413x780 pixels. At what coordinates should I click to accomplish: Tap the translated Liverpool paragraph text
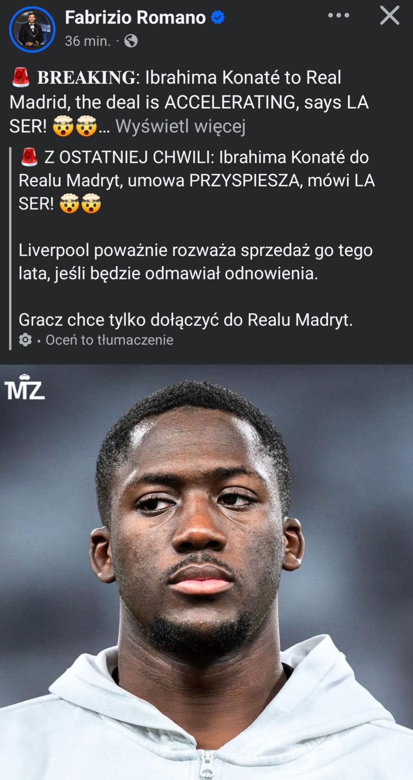[x=196, y=262]
